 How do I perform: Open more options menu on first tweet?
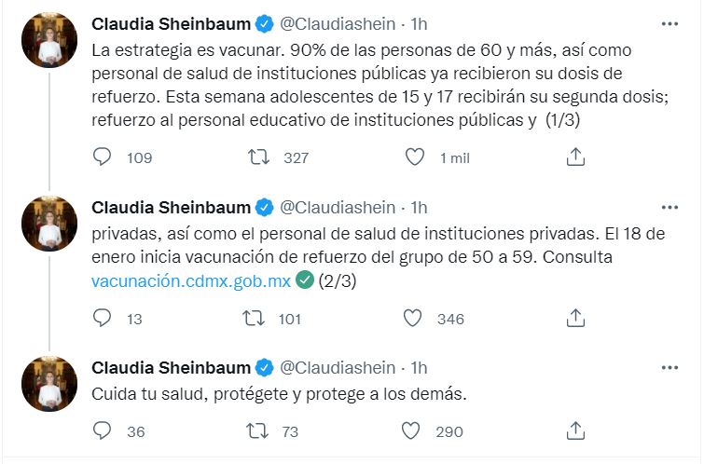(669, 24)
